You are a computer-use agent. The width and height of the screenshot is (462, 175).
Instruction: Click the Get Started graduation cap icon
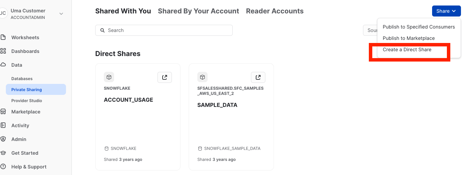coord(3,153)
